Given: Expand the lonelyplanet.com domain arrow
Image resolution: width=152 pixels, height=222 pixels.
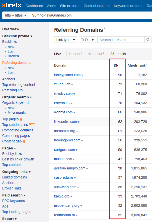Looking at the screenshot, I should point(82,75).
